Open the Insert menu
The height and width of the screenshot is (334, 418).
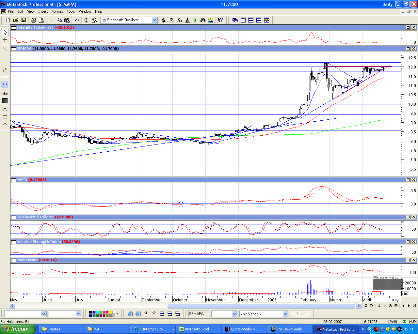43,11
